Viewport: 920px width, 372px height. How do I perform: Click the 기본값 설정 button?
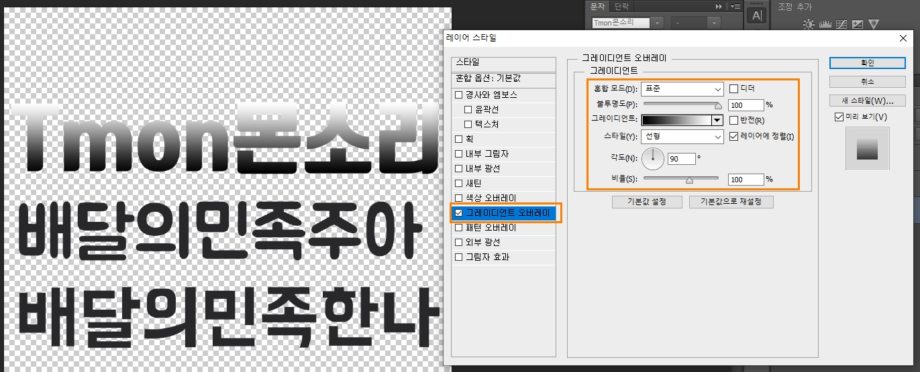(648, 202)
